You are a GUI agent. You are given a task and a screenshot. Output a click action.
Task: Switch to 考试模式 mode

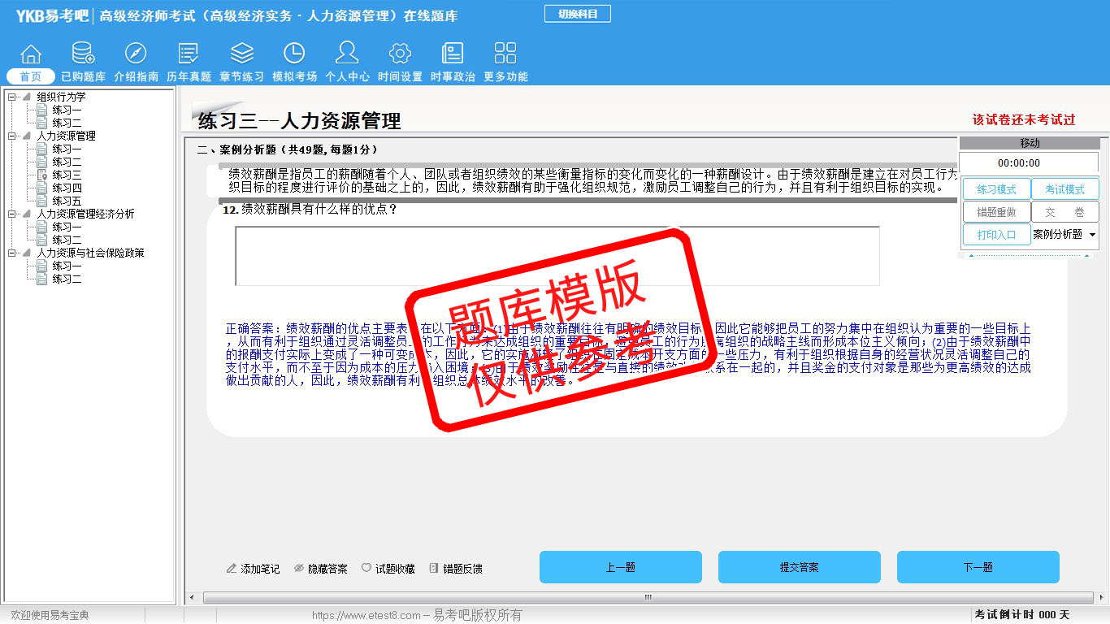(x=1064, y=189)
